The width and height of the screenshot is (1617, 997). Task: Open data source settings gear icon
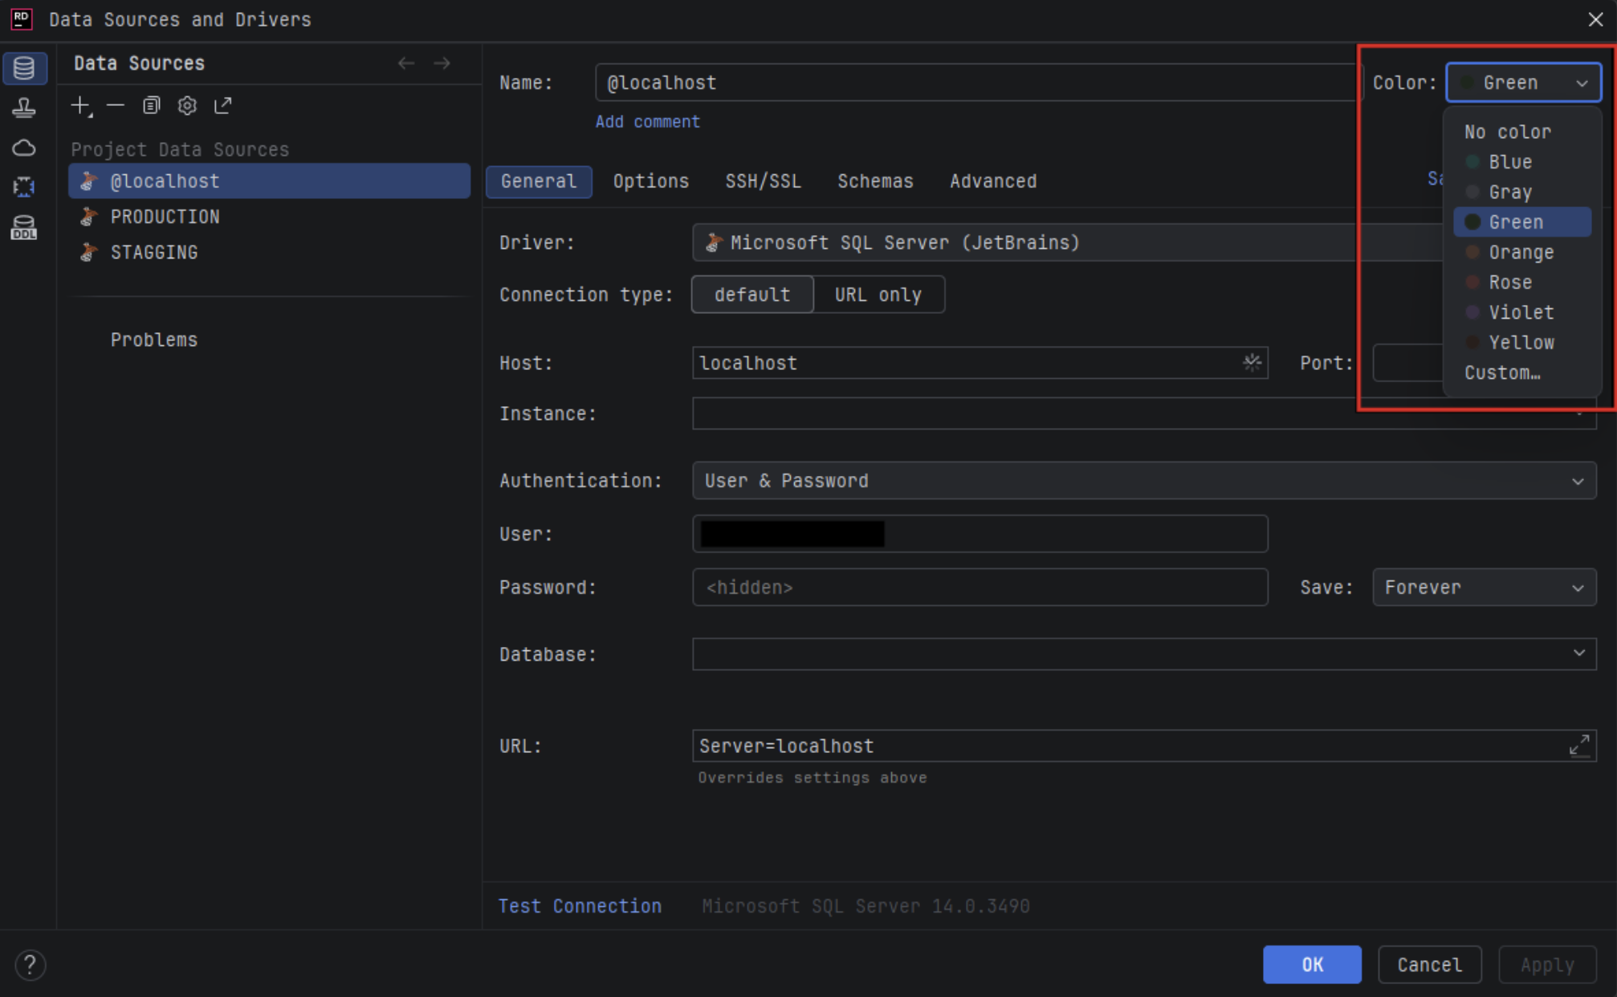tap(187, 105)
